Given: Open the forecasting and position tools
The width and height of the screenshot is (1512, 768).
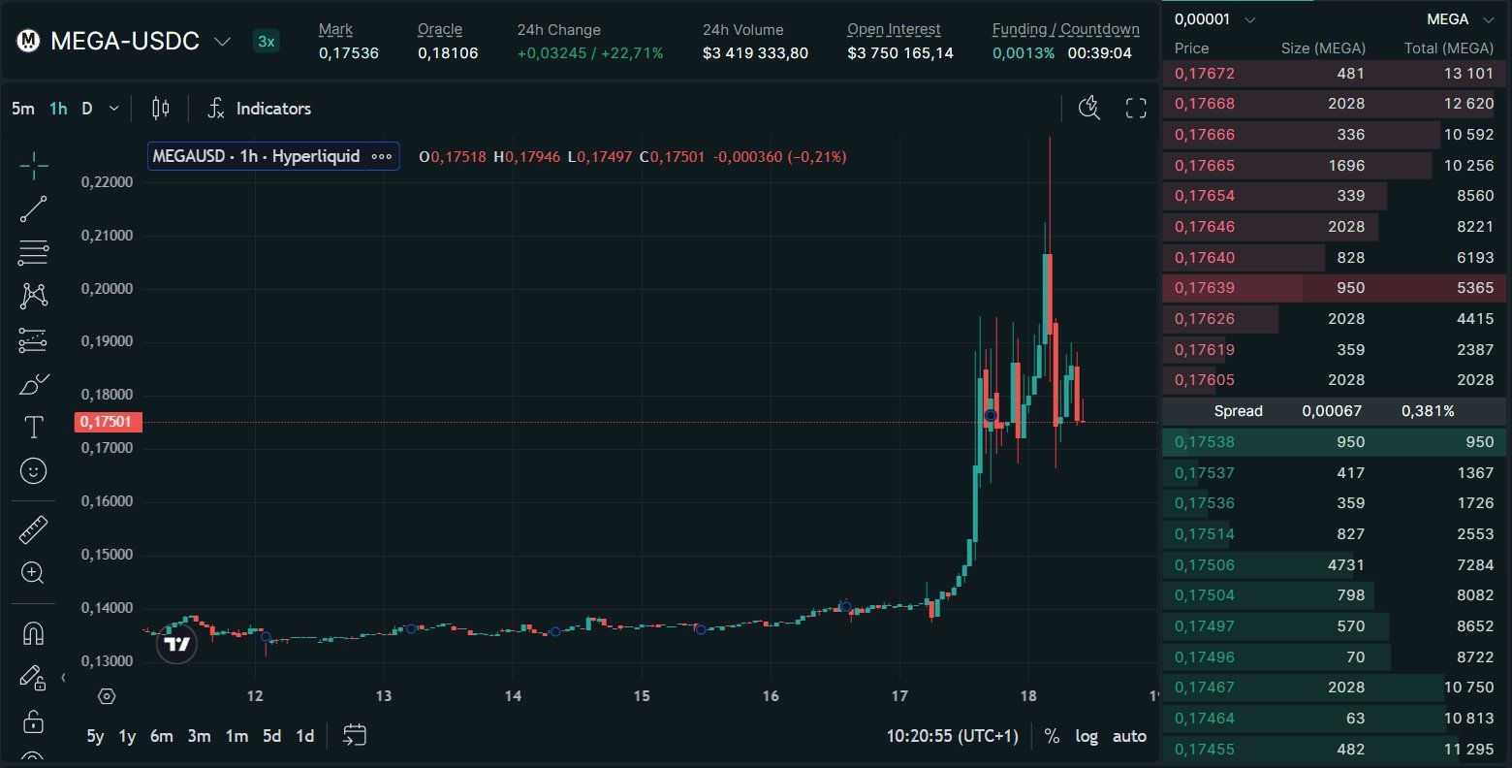Looking at the screenshot, I should coord(34,339).
